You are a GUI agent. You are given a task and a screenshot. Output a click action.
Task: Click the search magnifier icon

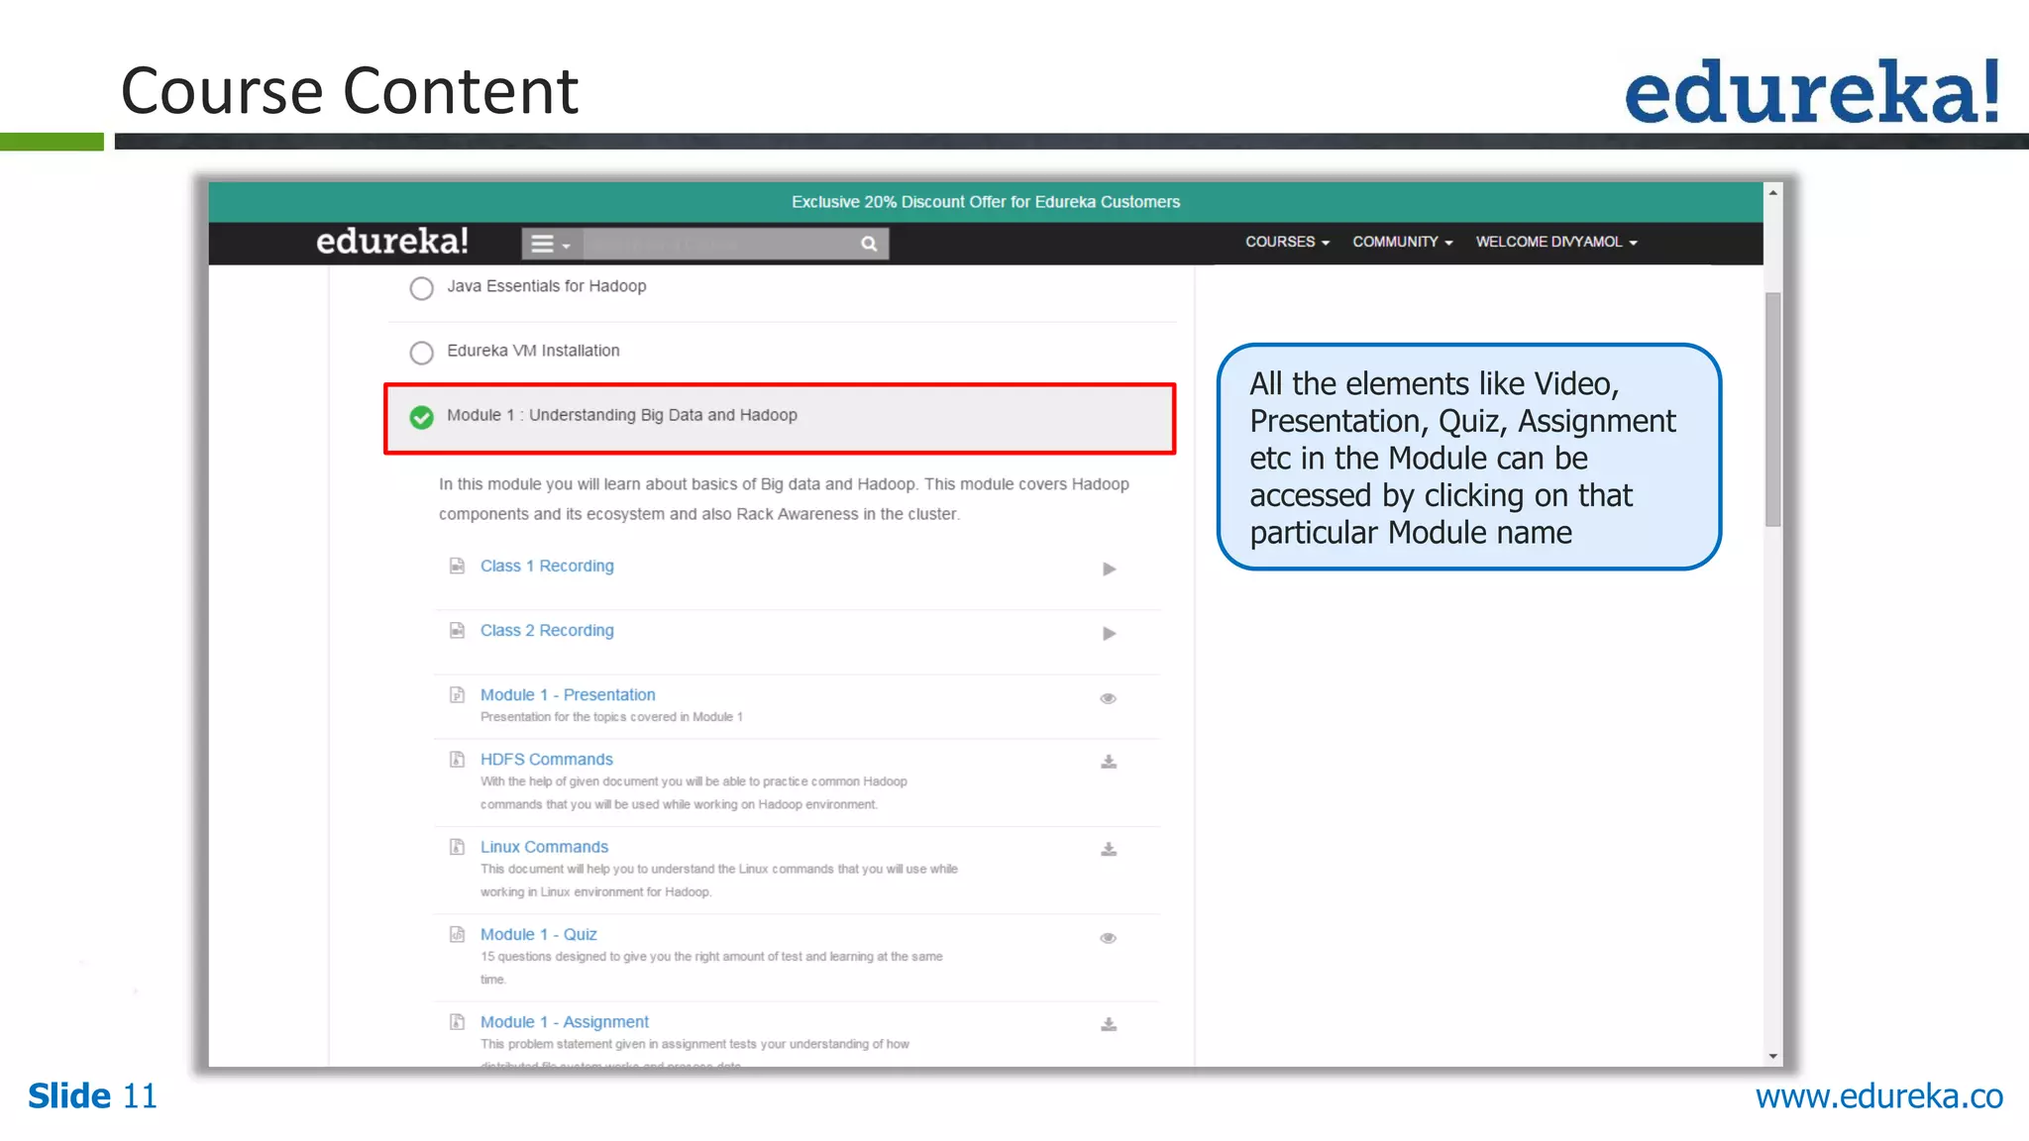coord(869,244)
